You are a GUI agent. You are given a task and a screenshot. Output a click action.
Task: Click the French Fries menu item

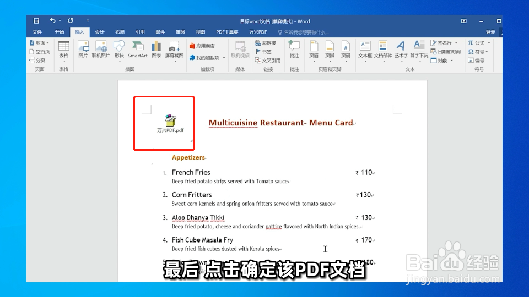pyautogui.click(x=191, y=172)
